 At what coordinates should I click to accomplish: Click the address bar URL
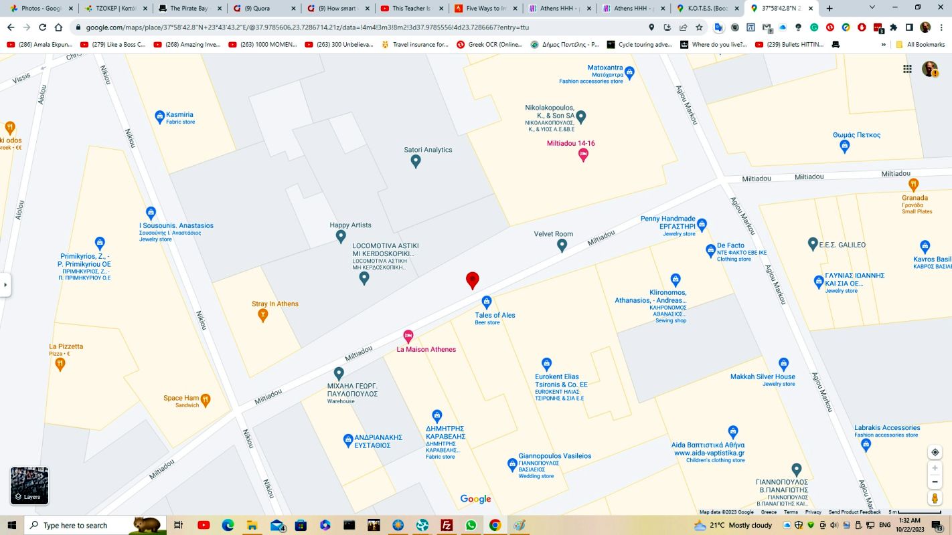click(x=307, y=27)
